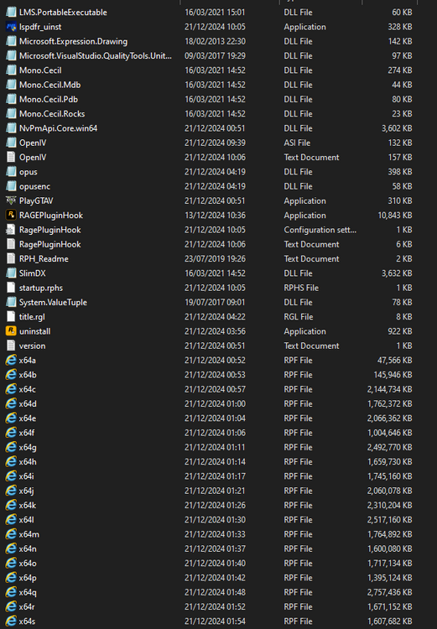Select the OpenIV text document icon
This screenshot has height=629, width=437.
11,158
